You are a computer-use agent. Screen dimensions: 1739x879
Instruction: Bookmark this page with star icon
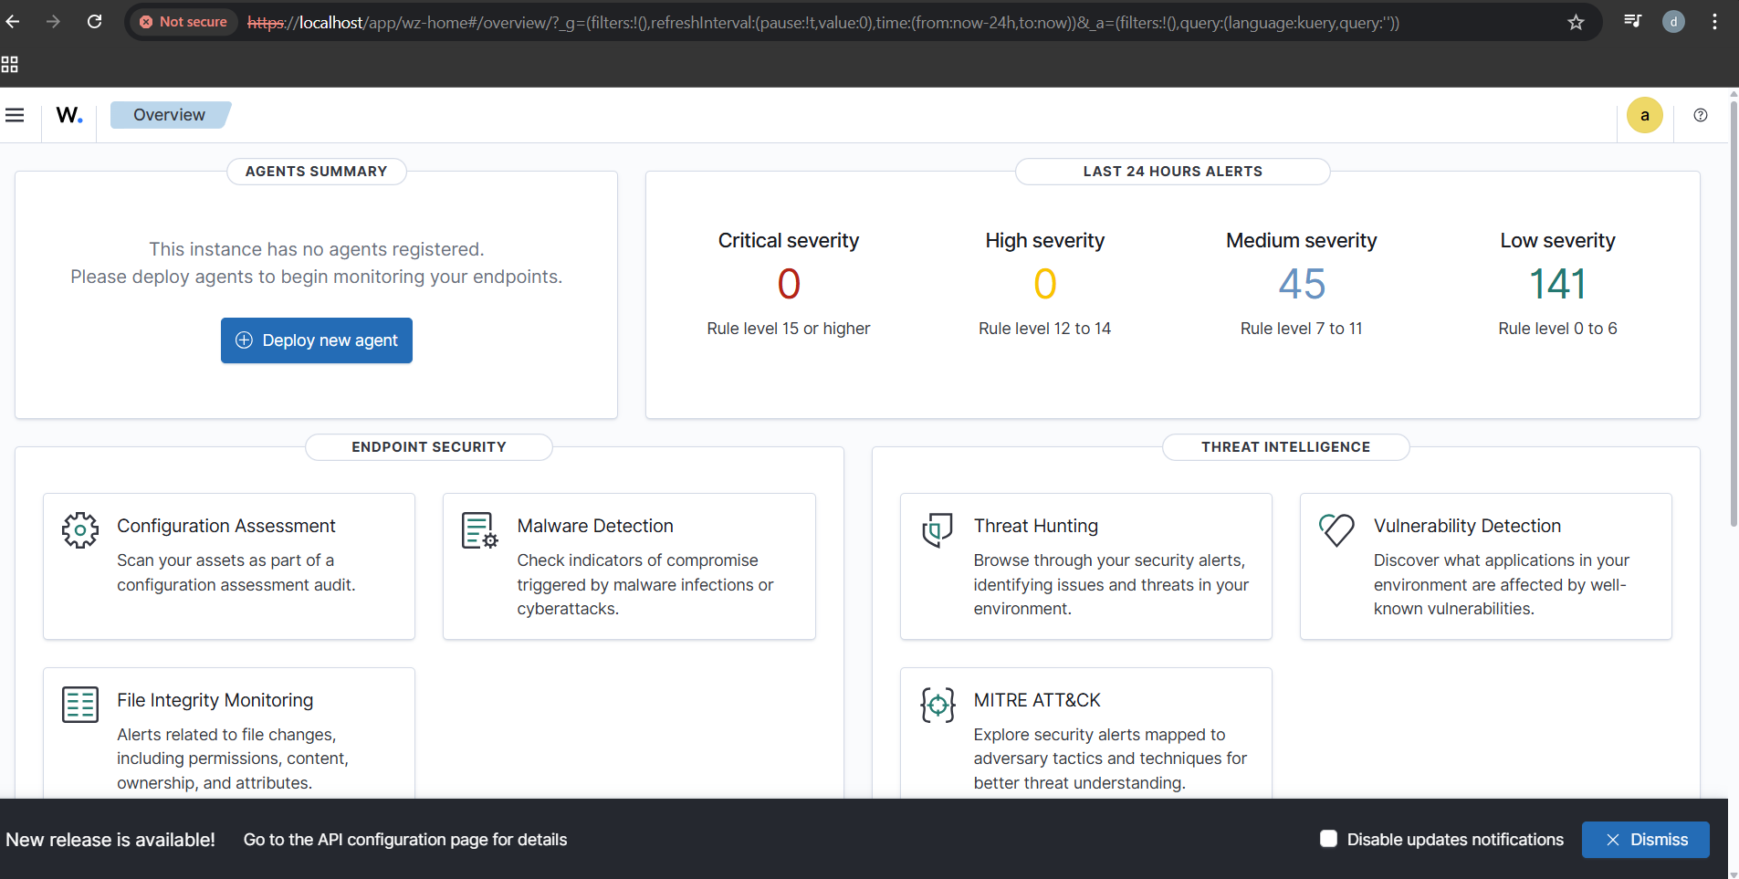pos(1576,22)
